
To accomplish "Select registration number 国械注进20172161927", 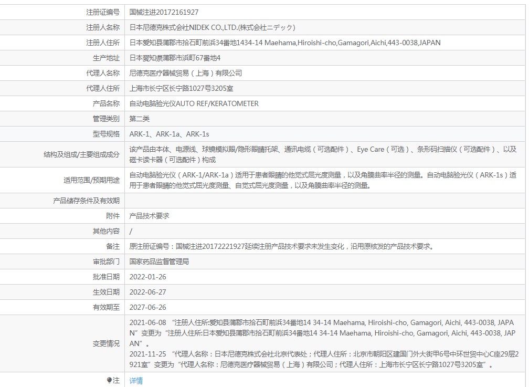I will [164, 12].
